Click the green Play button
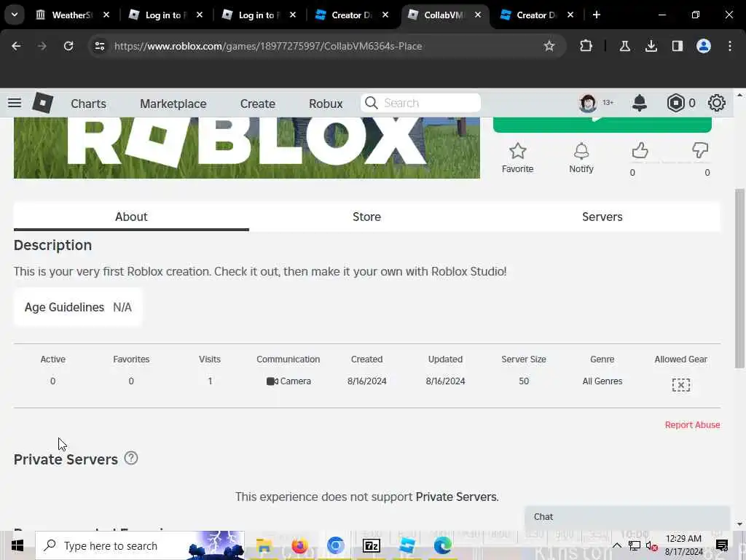This screenshot has height=560, width=746. 602,124
